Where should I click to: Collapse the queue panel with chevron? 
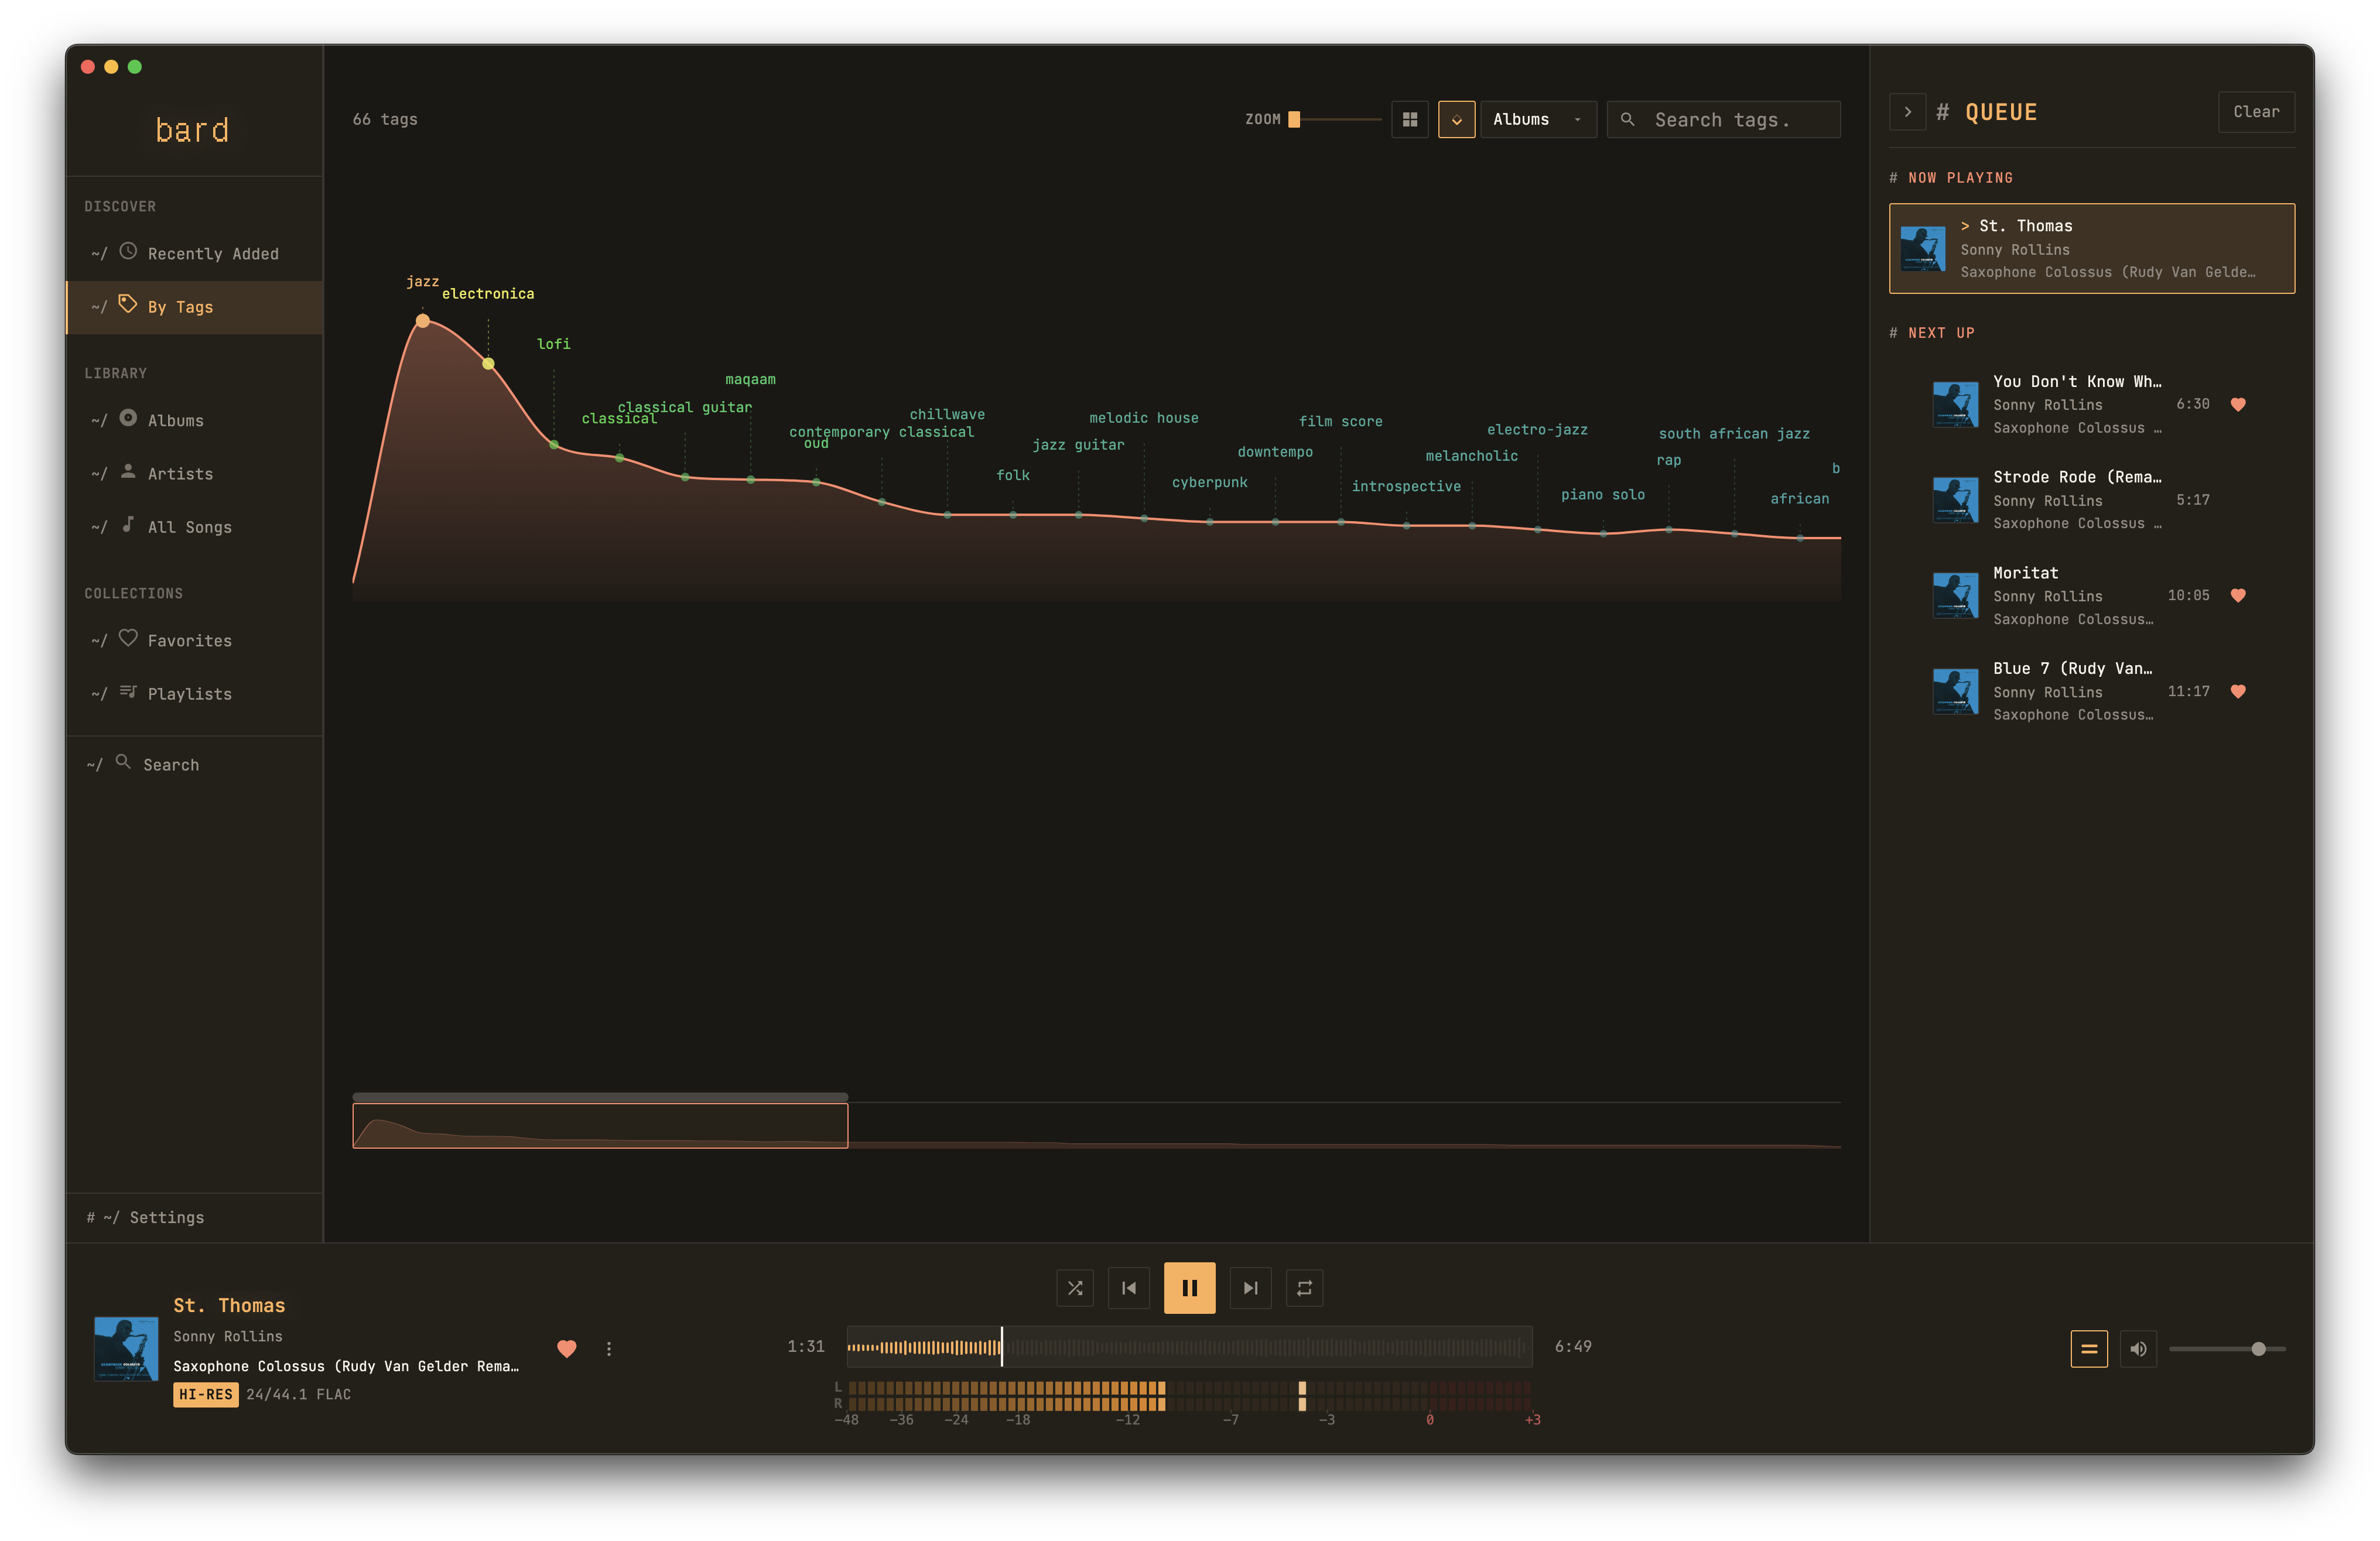tap(1907, 112)
